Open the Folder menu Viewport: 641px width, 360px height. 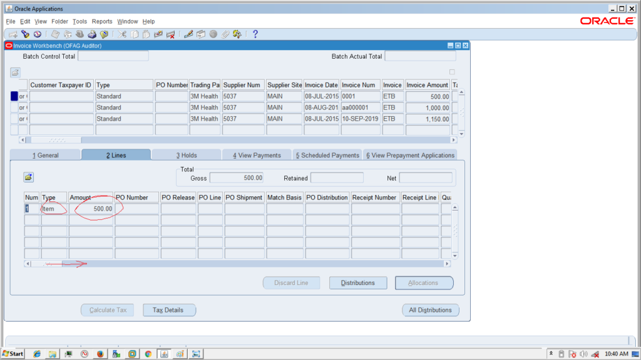tap(59, 21)
